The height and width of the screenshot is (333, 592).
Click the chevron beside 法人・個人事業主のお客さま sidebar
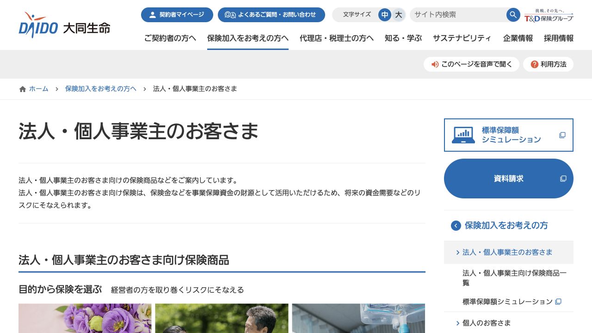458,253
